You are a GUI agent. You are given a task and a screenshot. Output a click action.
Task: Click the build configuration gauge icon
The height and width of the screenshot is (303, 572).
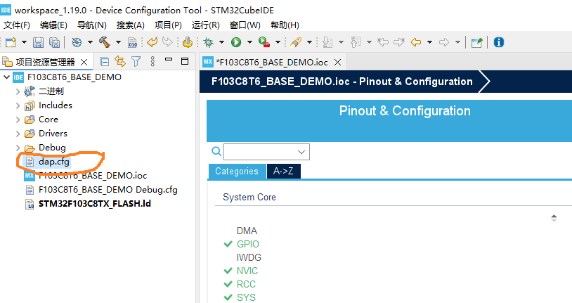[77, 42]
